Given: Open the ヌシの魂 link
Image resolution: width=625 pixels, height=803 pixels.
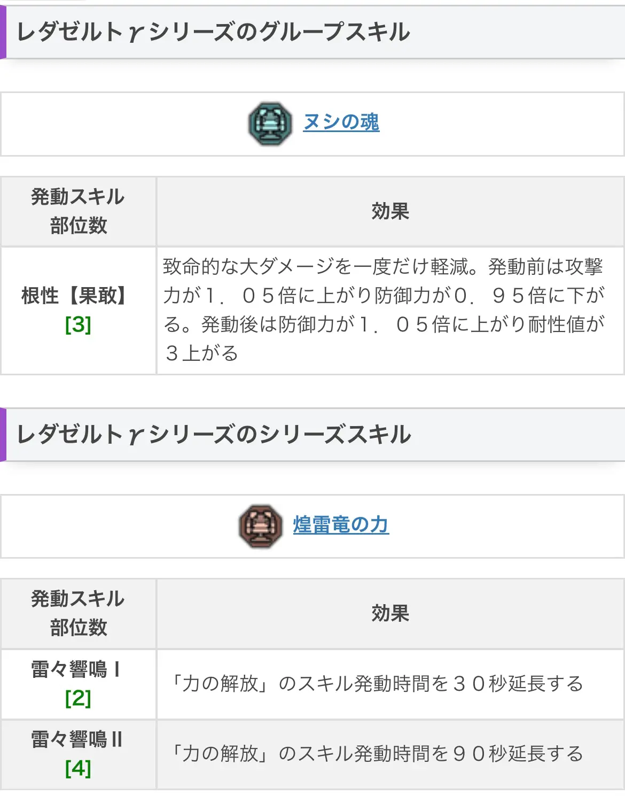Looking at the screenshot, I should coord(341,122).
